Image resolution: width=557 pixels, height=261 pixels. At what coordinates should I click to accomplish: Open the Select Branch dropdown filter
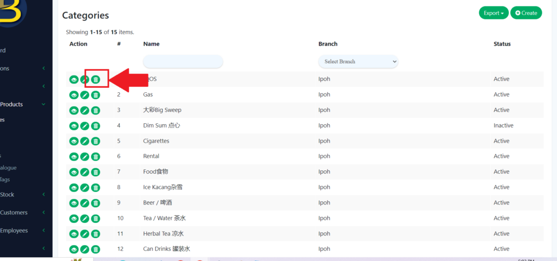(x=358, y=62)
